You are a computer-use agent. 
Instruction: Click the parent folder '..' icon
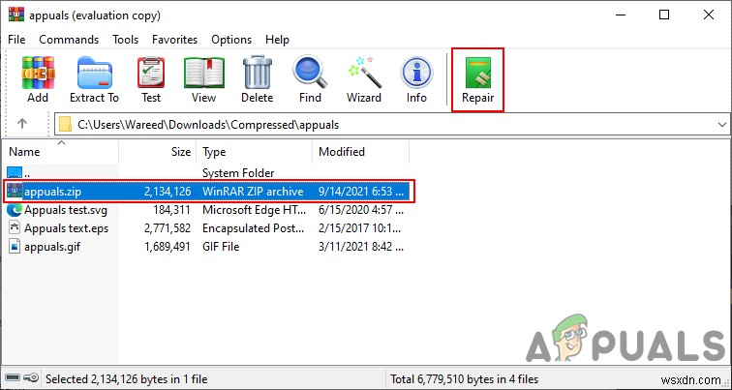[x=15, y=172]
